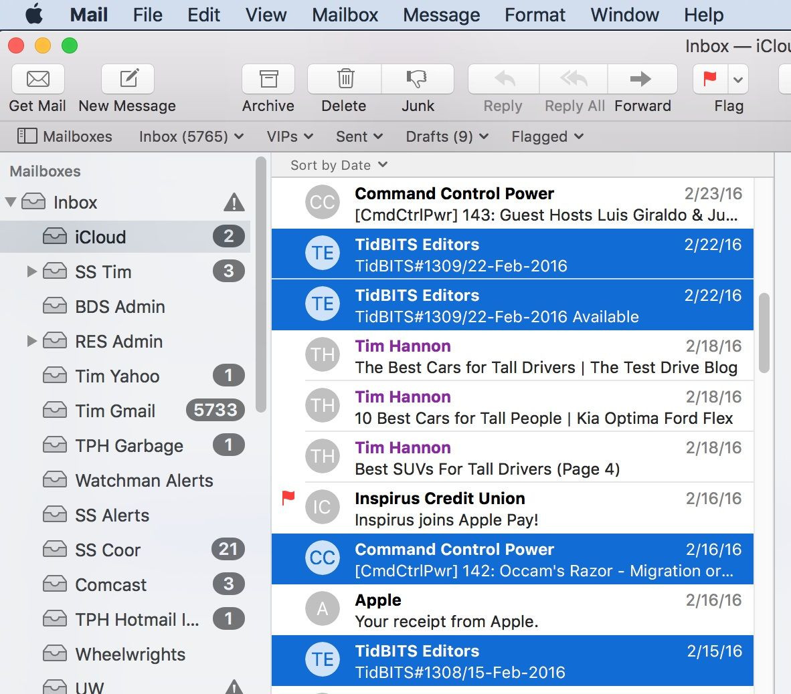791x694 pixels.
Task: Open the Message menu
Action: click(x=441, y=15)
